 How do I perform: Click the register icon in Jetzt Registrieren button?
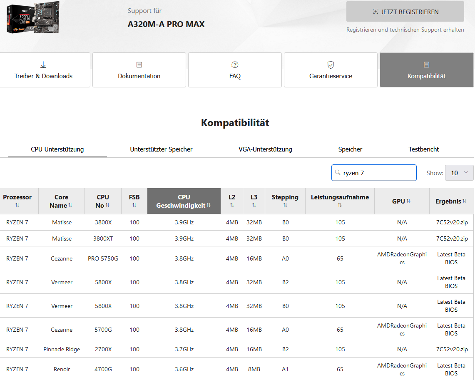[376, 12]
